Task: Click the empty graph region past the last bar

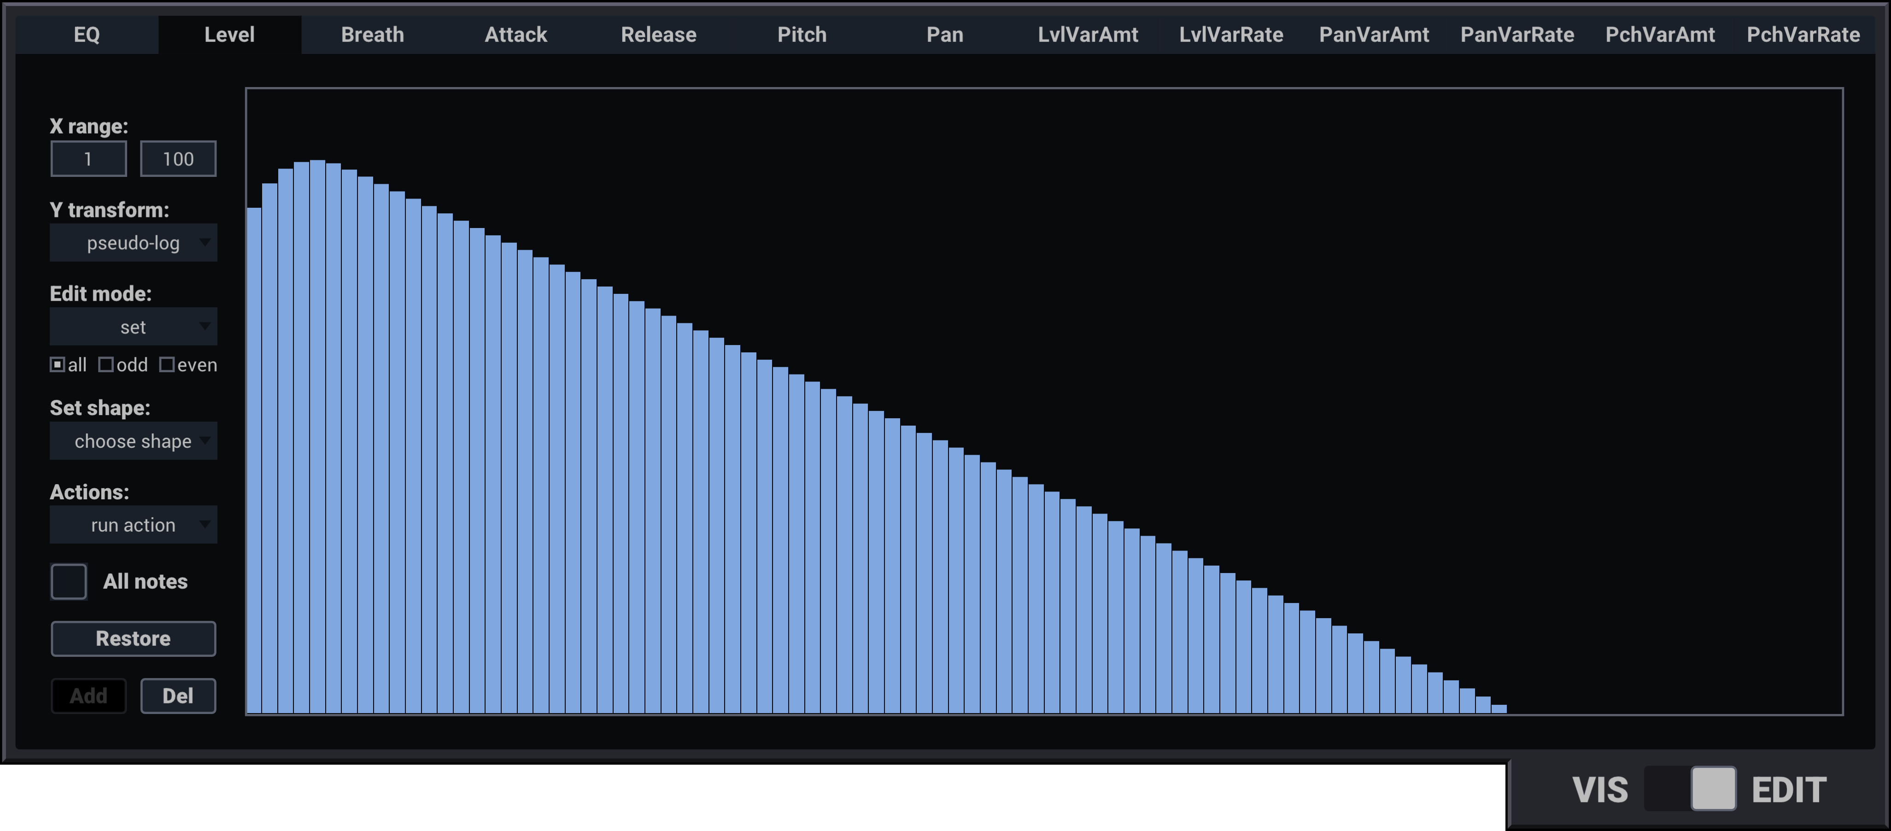Action: (1674, 401)
